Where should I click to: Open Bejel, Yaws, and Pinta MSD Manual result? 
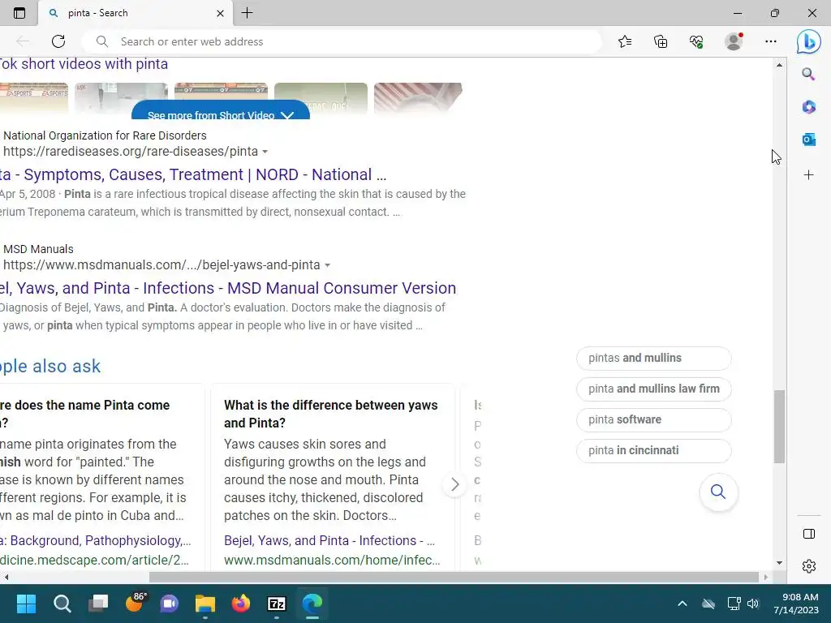228,288
